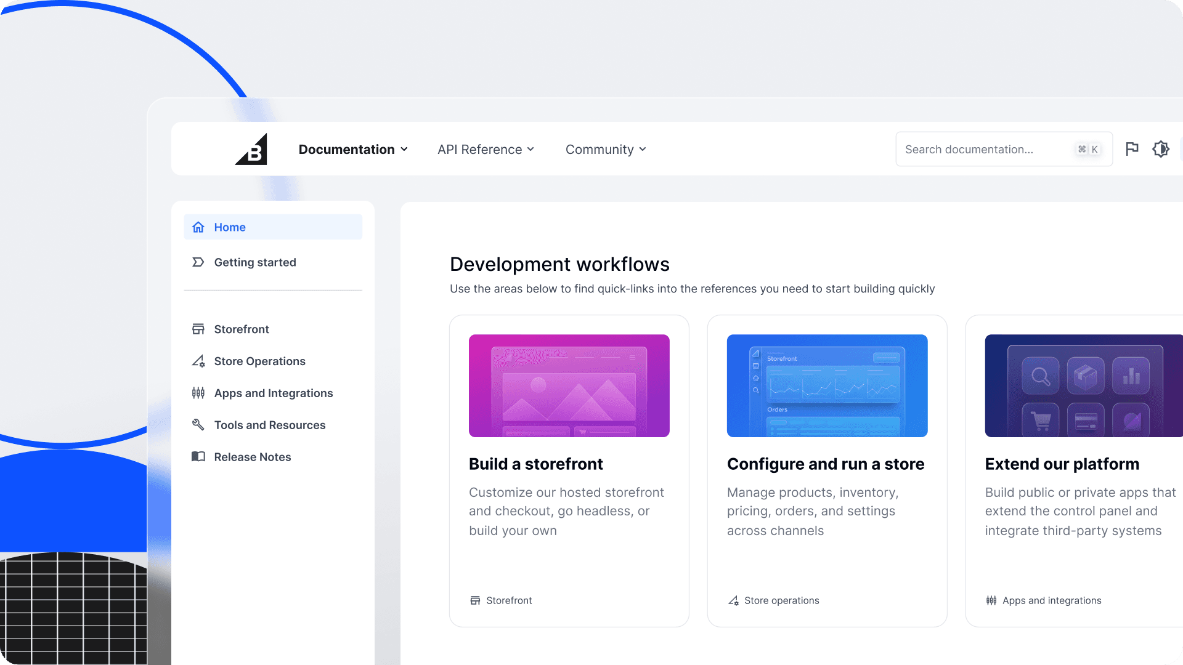Screen dimensions: 1183x665
Task: Open the Build a storefront thumbnail
Action: pyautogui.click(x=569, y=386)
